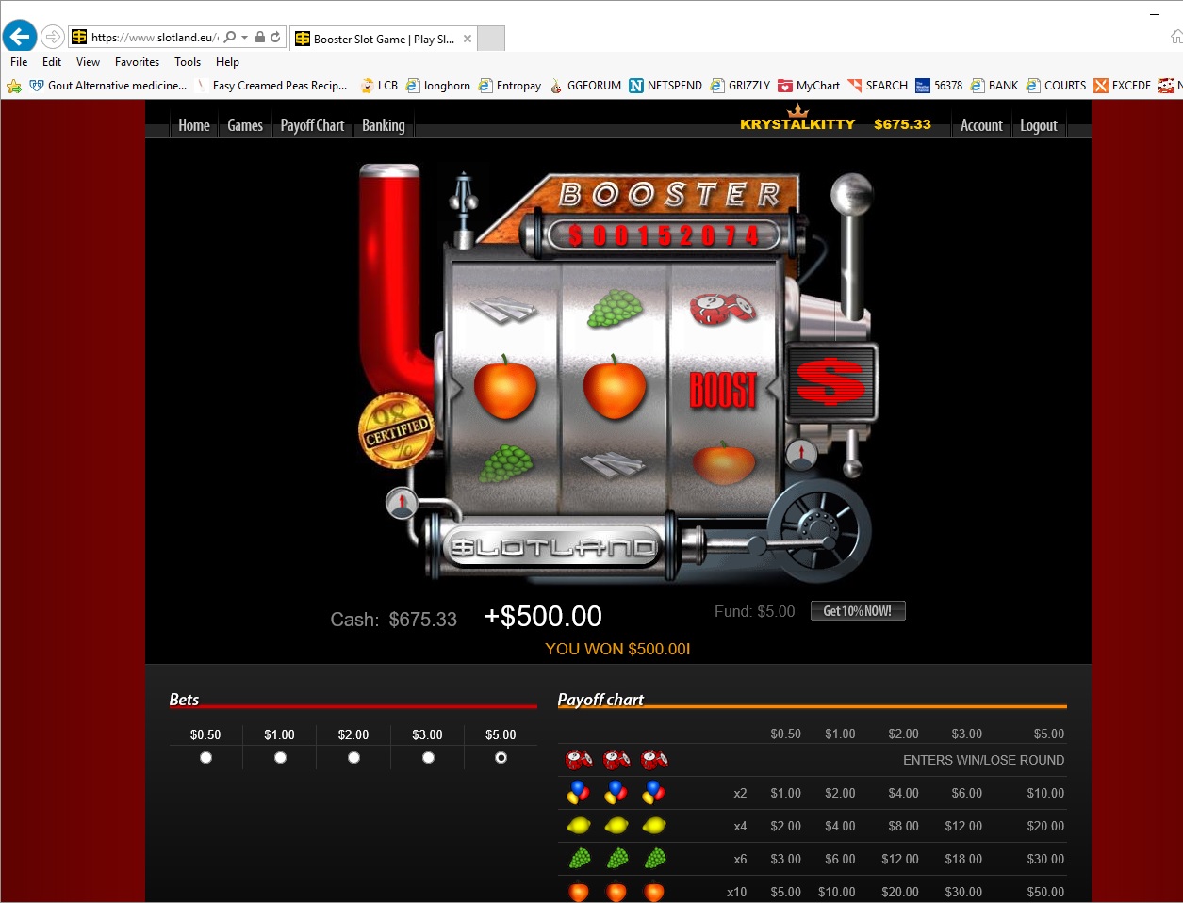
Task: Click the Fund: $5.00 label
Action: click(754, 611)
